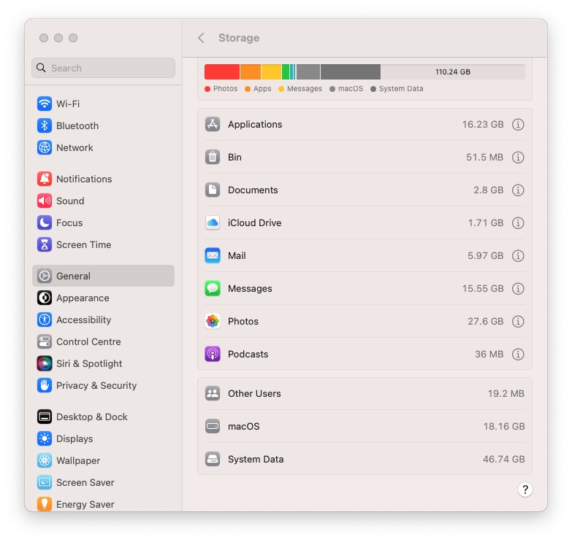Select Control Centre in sidebar
This screenshot has width=572, height=542.
tap(103, 341)
